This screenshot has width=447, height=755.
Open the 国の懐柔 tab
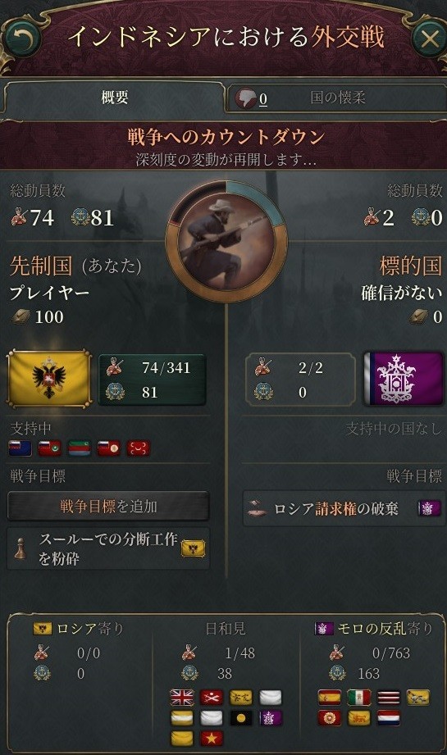pyautogui.click(x=337, y=98)
